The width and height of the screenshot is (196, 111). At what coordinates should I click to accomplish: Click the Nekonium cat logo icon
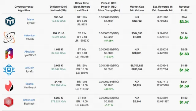(x=9, y=37)
